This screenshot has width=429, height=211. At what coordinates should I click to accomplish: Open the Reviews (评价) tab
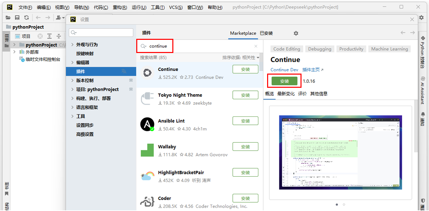(x=303, y=94)
